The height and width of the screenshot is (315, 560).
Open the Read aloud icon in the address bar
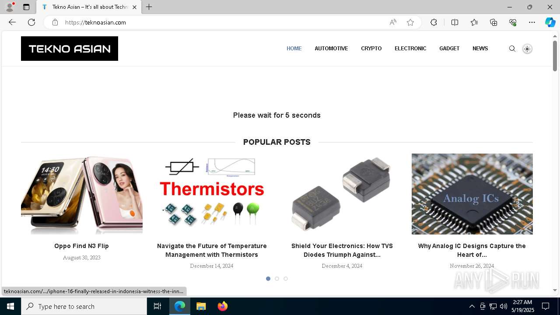pos(393,22)
